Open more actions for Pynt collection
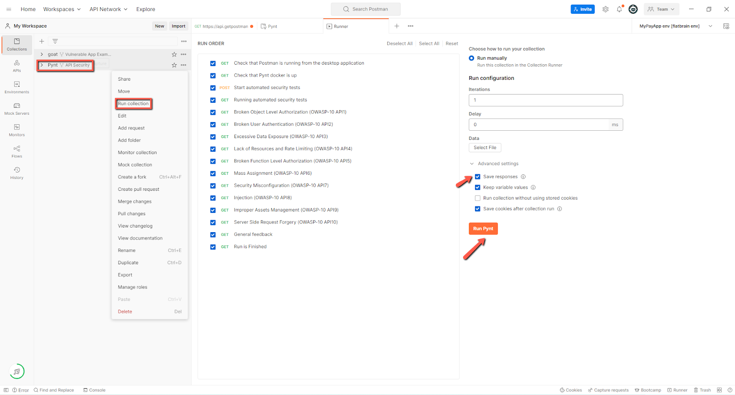The image size is (735, 395). click(184, 65)
